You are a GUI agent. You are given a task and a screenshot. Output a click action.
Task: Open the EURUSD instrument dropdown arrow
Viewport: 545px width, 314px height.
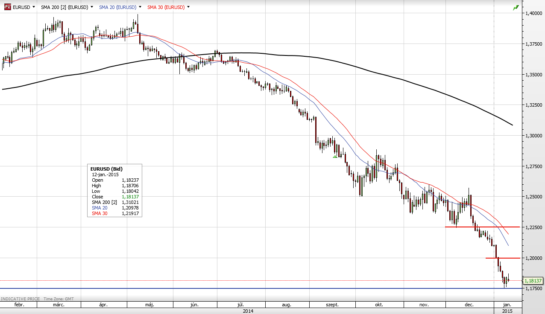click(x=34, y=7)
